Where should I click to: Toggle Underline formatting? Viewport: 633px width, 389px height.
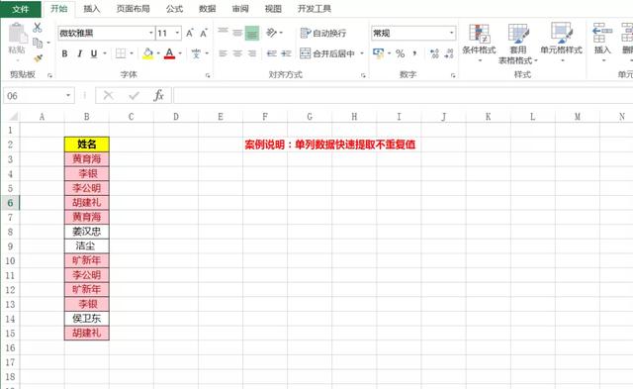pyautogui.click(x=94, y=53)
